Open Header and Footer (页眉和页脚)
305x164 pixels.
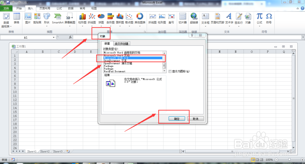click(x=217, y=18)
